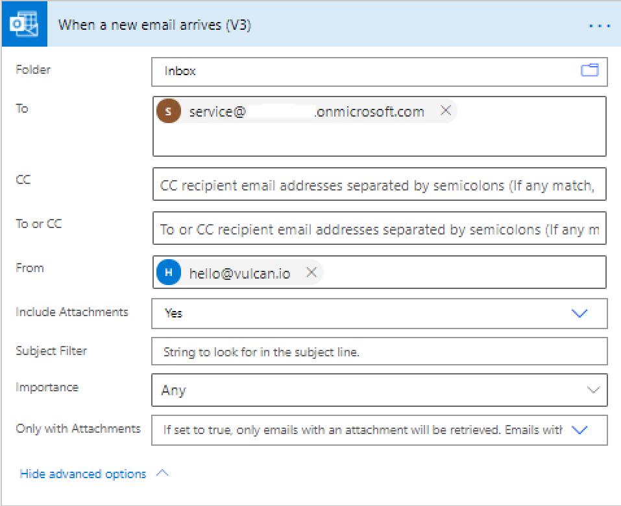Click into the Subject Filter text box

point(379,352)
